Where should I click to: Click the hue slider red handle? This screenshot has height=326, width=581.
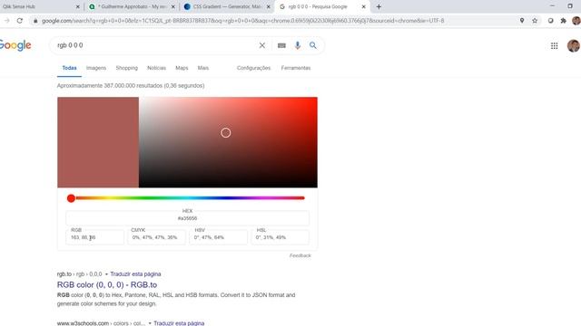click(71, 198)
